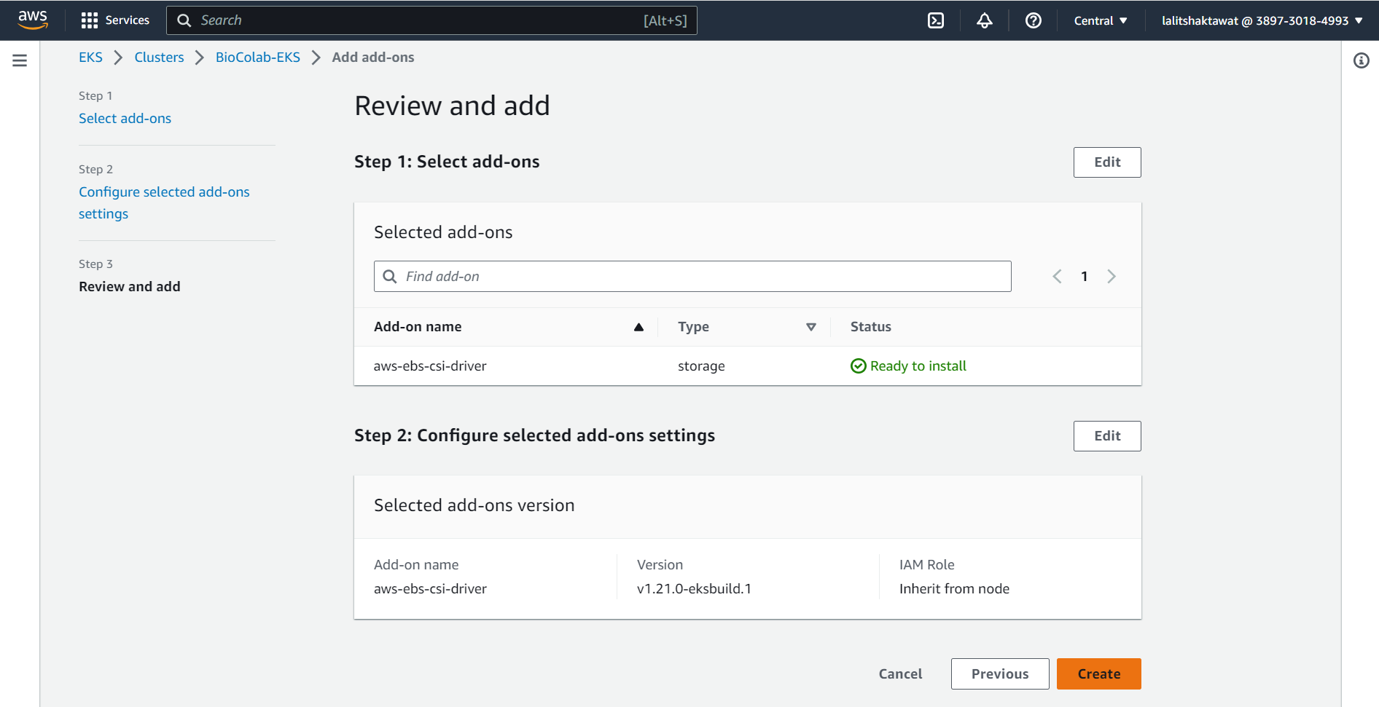Sort by Add-on name ascending arrow
Screen dimensions: 1379x707
638,327
